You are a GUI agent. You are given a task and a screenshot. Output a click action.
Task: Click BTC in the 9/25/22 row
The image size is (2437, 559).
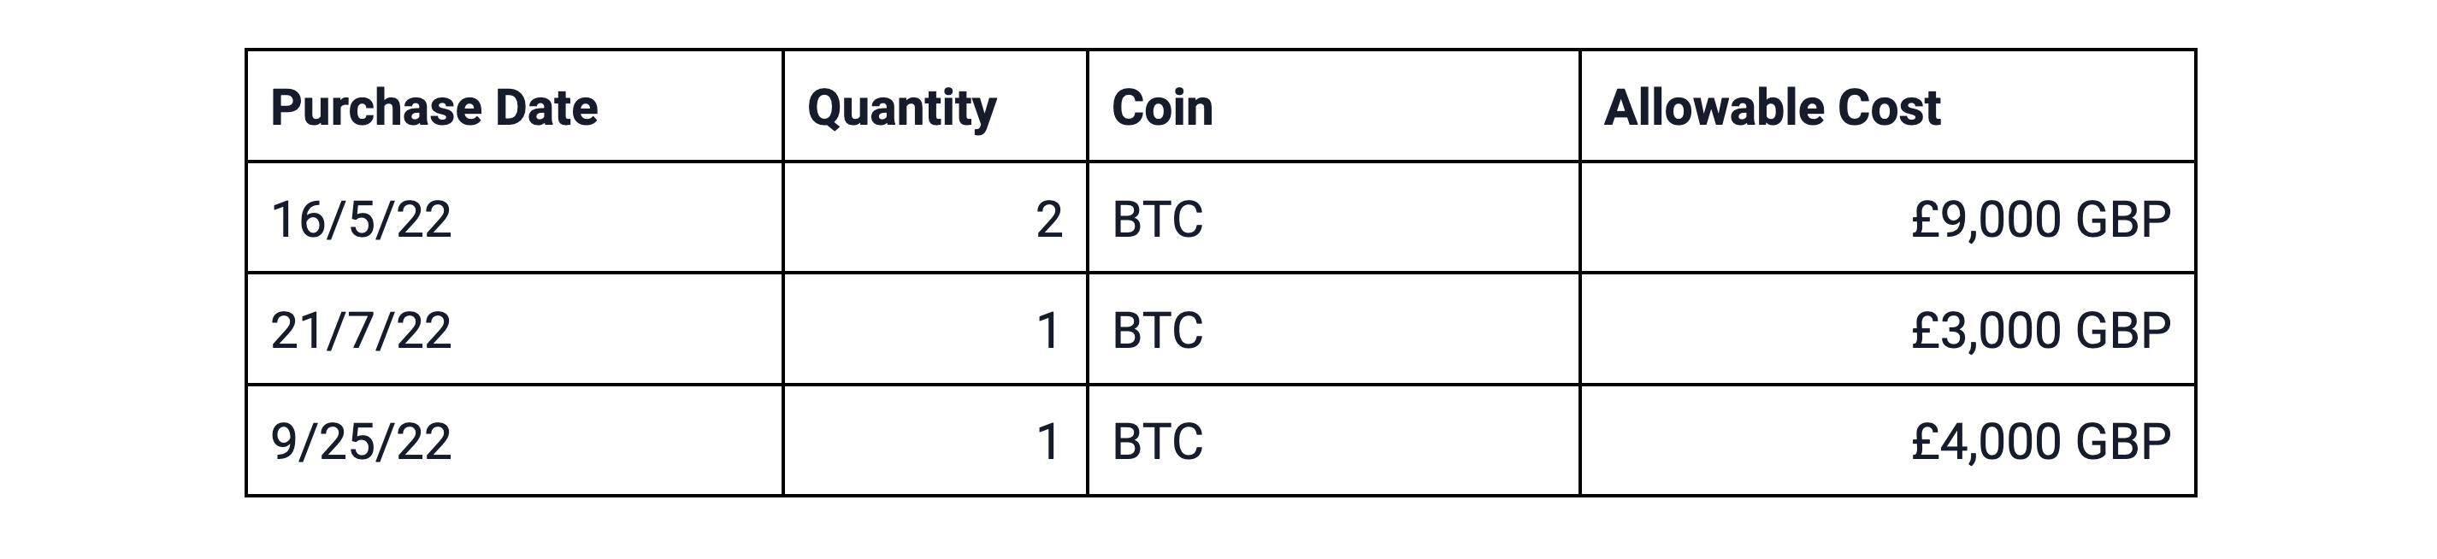(1157, 442)
